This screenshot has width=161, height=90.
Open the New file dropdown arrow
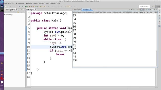coord(7,6)
